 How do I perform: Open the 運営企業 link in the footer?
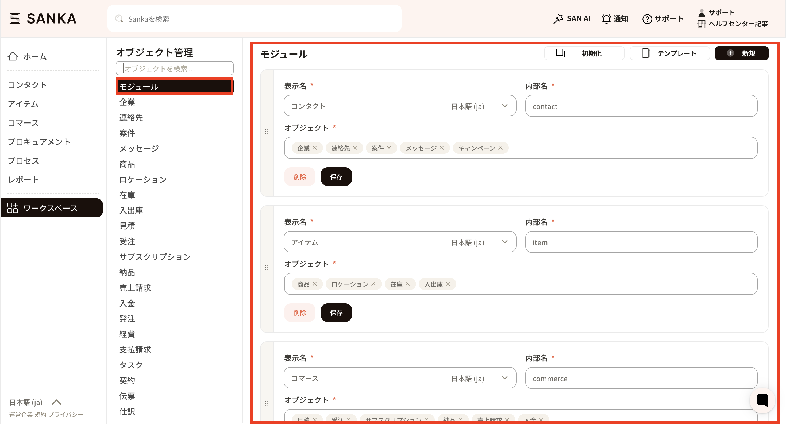click(21, 415)
